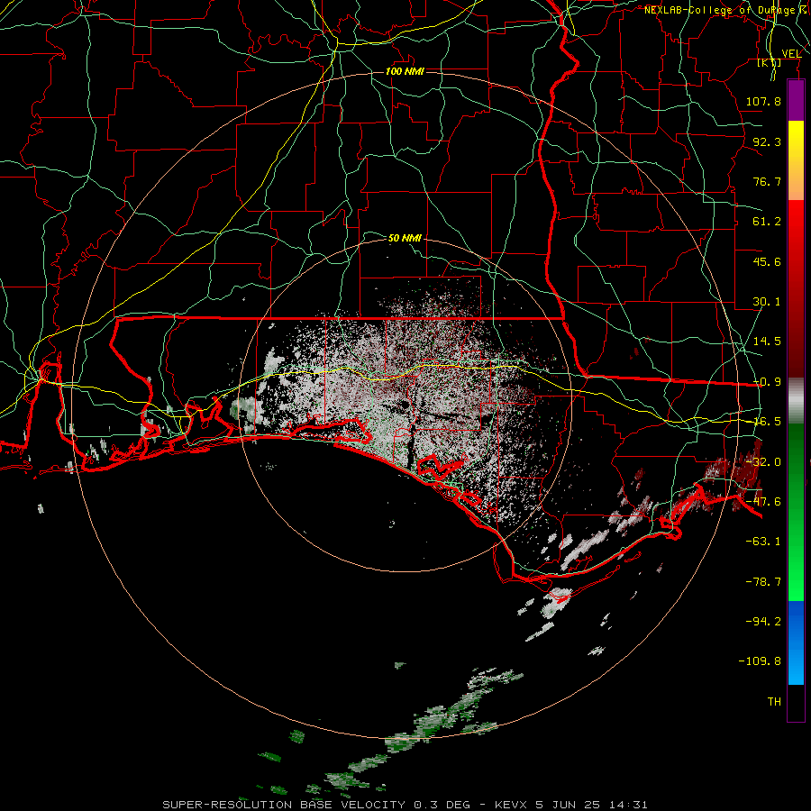Click the purple segment of the color bar
811x811 pixels.
pyautogui.click(x=796, y=100)
